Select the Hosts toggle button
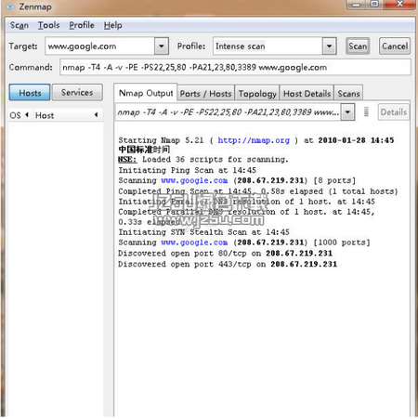 pyautogui.click(x=30, y=93)
